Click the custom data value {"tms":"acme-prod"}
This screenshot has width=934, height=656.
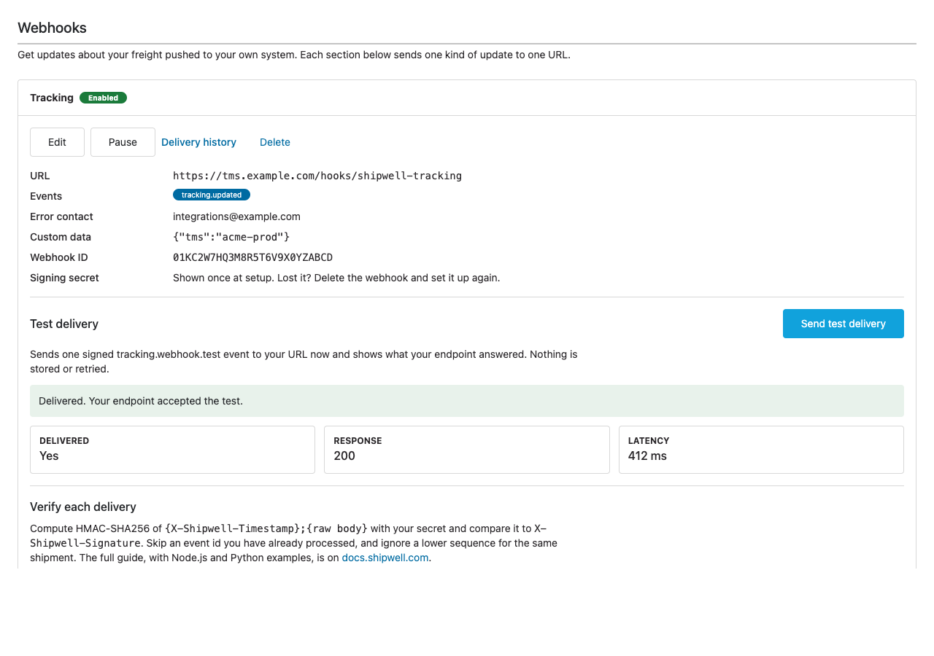pyautogui.click(x=231, y=237)
